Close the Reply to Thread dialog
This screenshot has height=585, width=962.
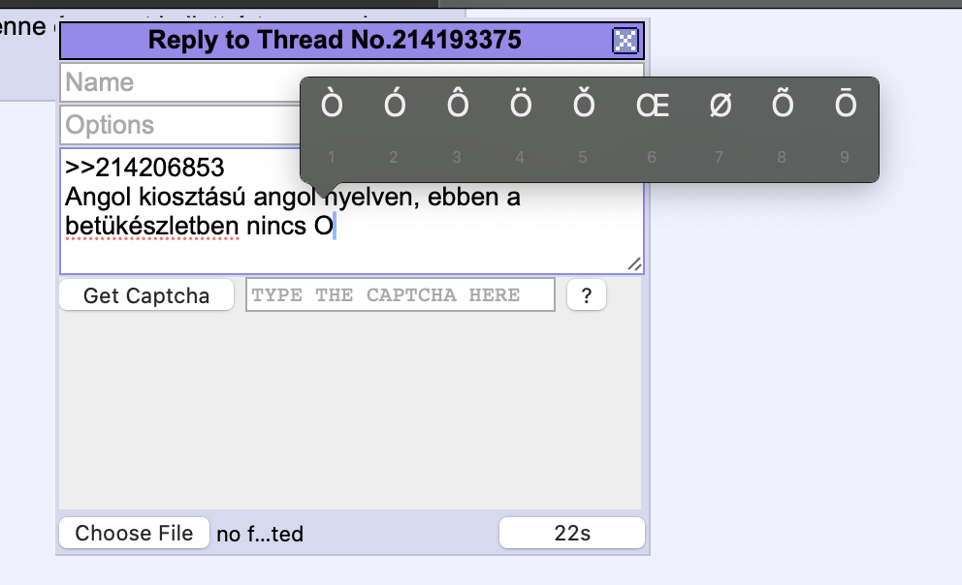[x=625, y=41]
